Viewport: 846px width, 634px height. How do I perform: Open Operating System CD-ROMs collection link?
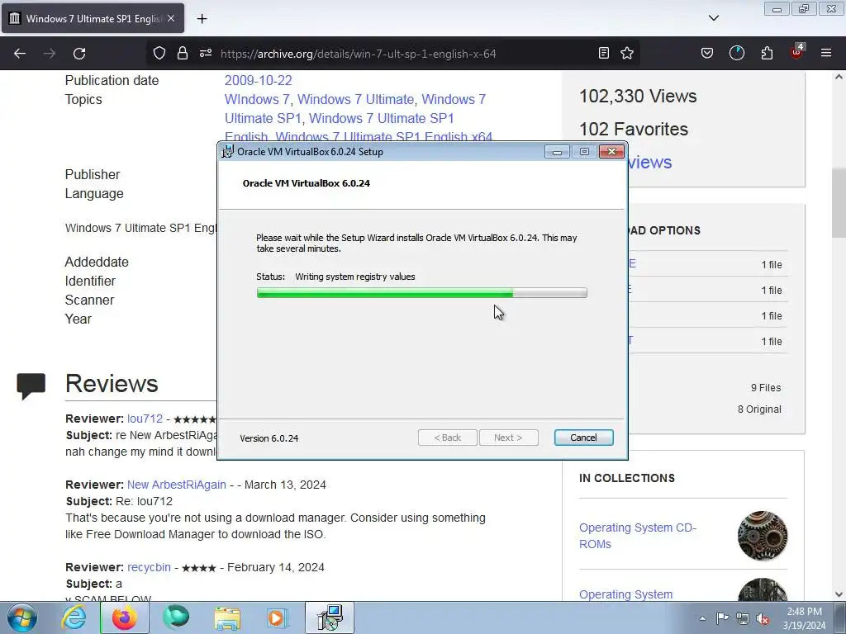point(638,535)
